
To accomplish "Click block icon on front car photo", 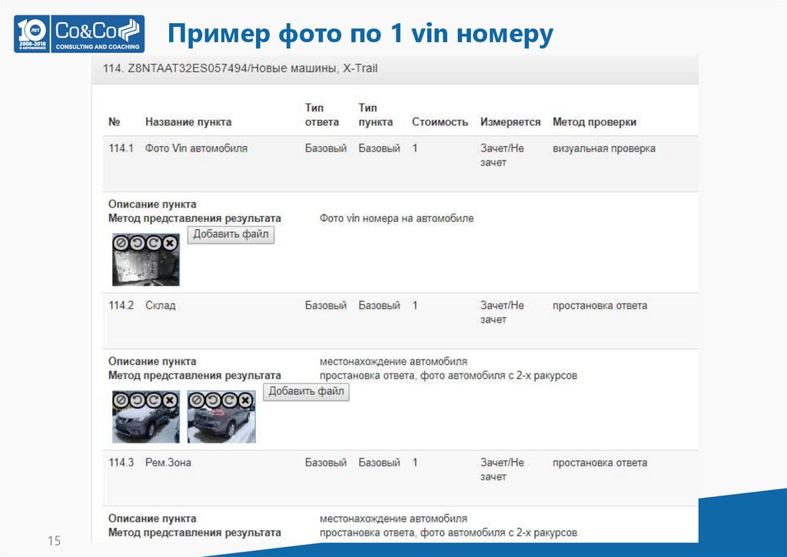I will coord(121,400).
